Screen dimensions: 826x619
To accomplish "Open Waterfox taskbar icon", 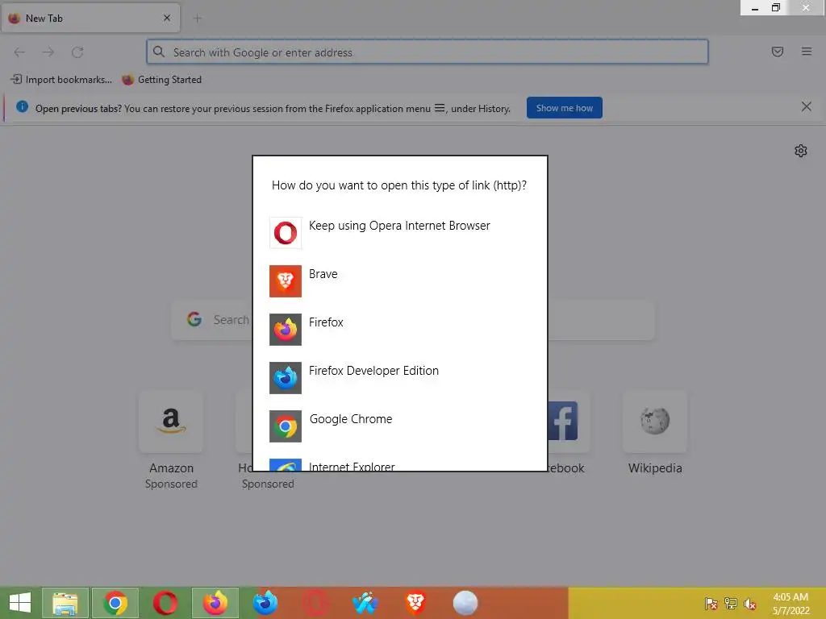I will click(365, 603).
